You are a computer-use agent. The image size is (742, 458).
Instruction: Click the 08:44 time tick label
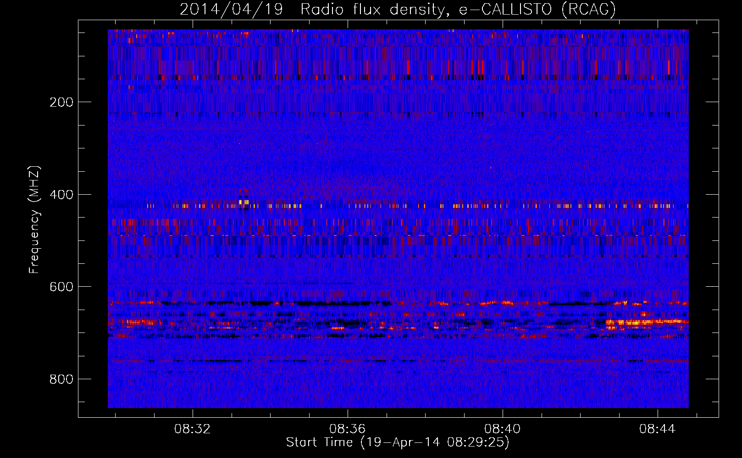point(658,429)
